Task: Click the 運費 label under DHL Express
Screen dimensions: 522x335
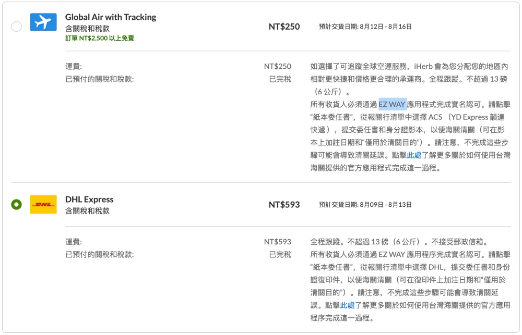Action: tap(74, 242)
